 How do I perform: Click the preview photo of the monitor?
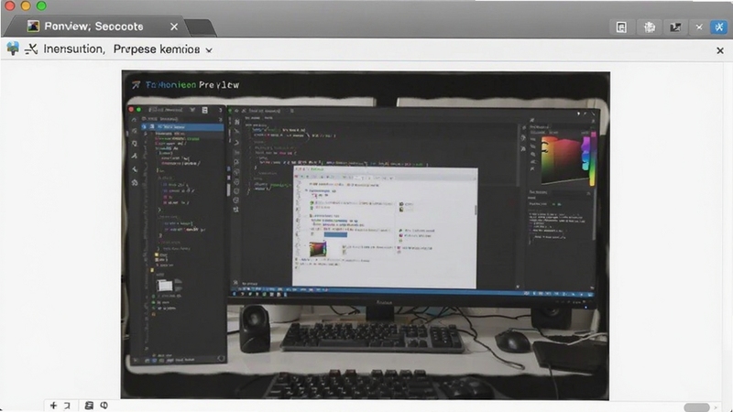[x=365, y=235]
